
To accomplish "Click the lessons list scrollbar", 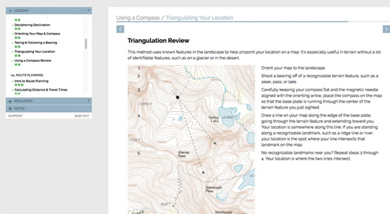I will [86, 44].
